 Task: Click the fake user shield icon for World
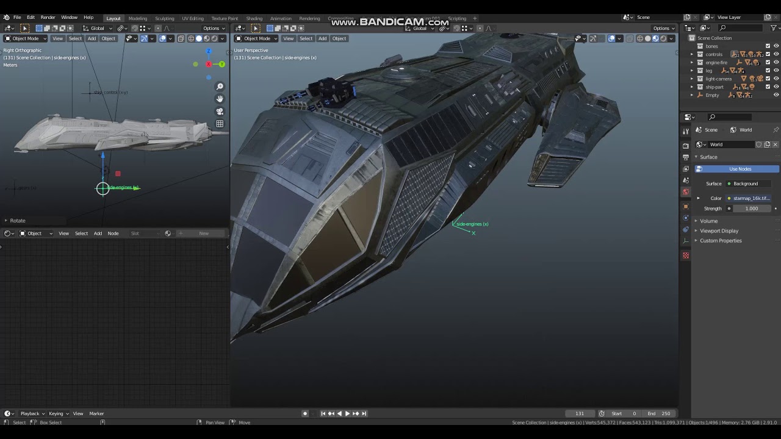click(758, 145)
